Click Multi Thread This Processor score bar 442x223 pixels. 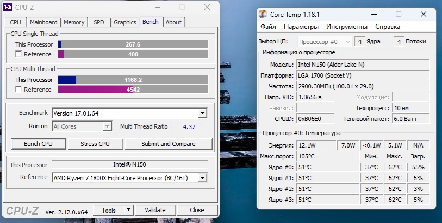[133, 80]
